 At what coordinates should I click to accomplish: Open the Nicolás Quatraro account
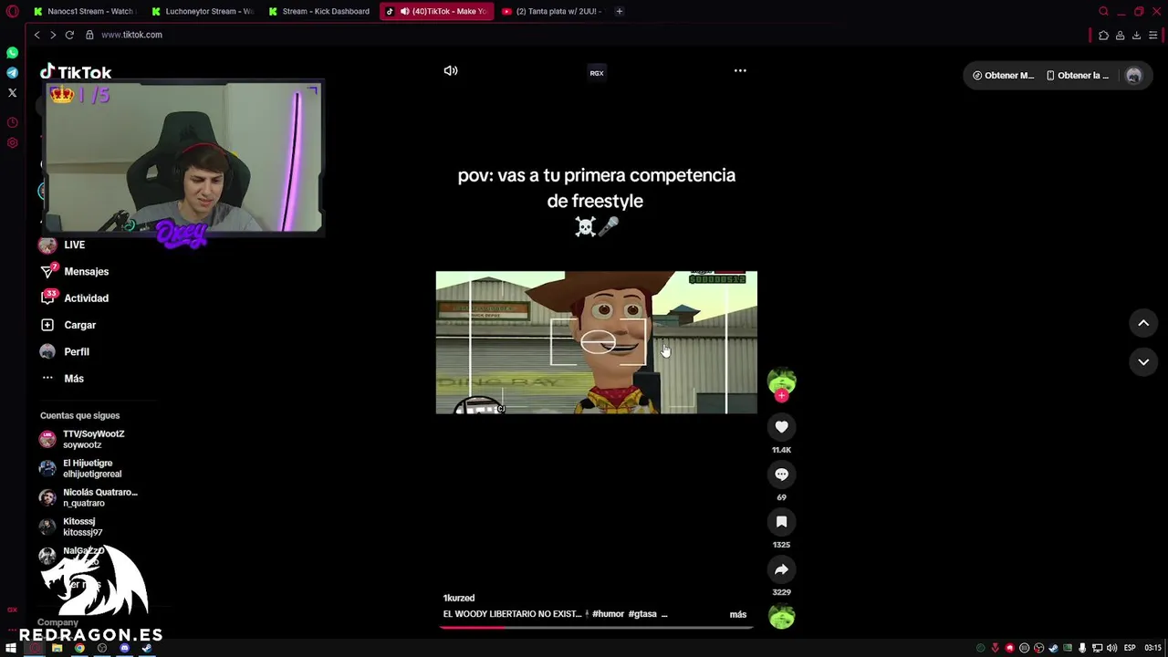click(x=89, y=497)
